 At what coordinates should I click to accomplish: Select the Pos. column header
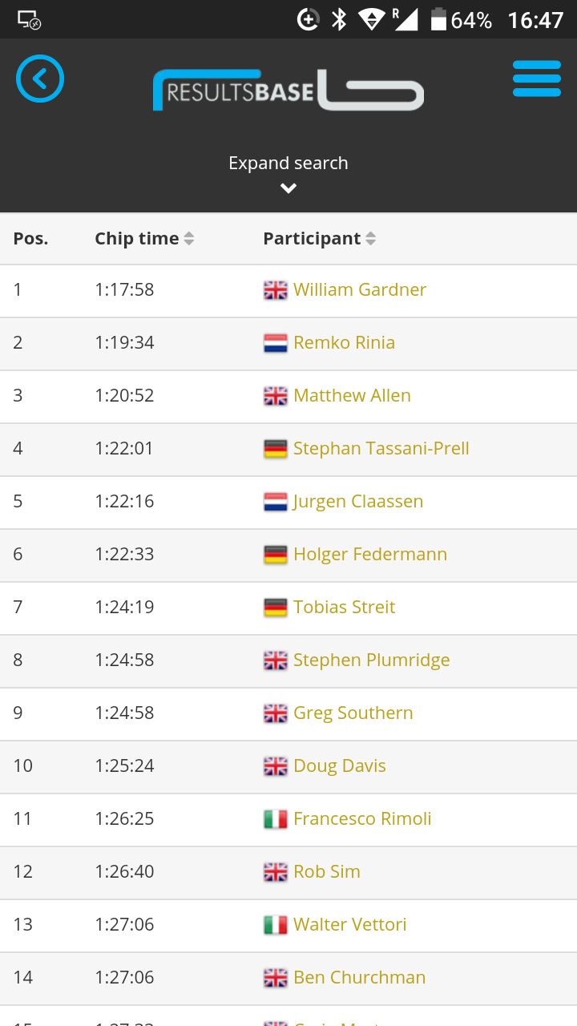tap(30, 238)
